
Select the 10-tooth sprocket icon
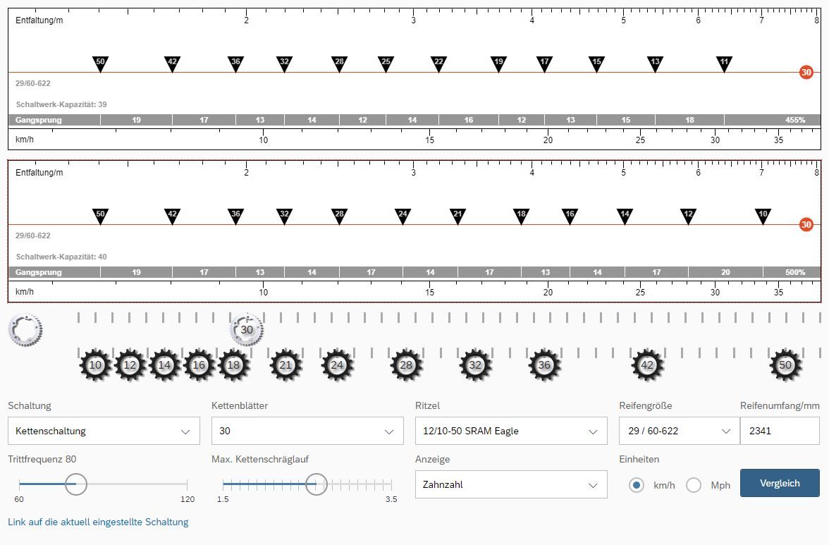click(95, 365)
